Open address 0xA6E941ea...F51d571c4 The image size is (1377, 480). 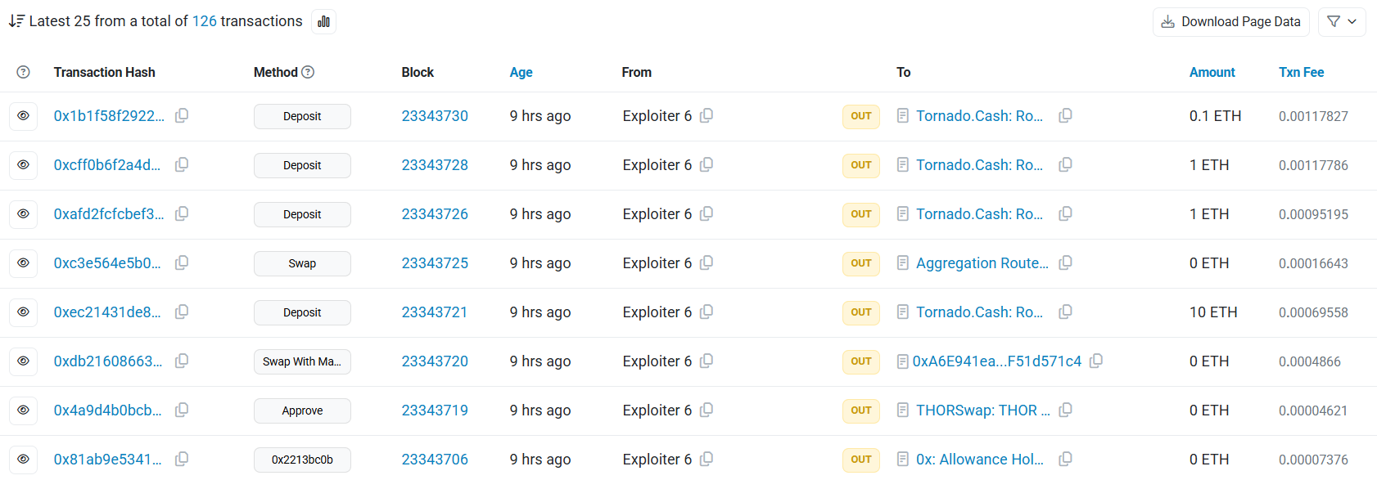coord(997,361)
